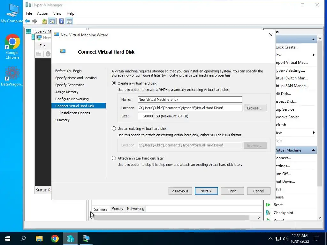Click the Hyper-V Manager taskbar icon
The height and width of the screenshot is (245, 327).
coord(71,239)
